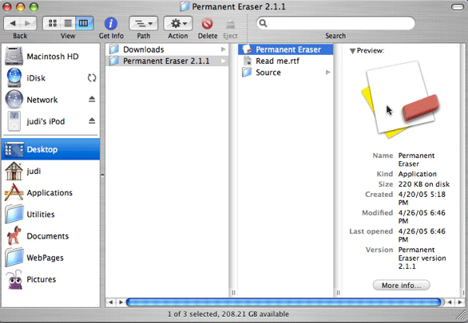Click inside the Search field
The height and width of the screenshot is (323, 468).
point(335,23)
